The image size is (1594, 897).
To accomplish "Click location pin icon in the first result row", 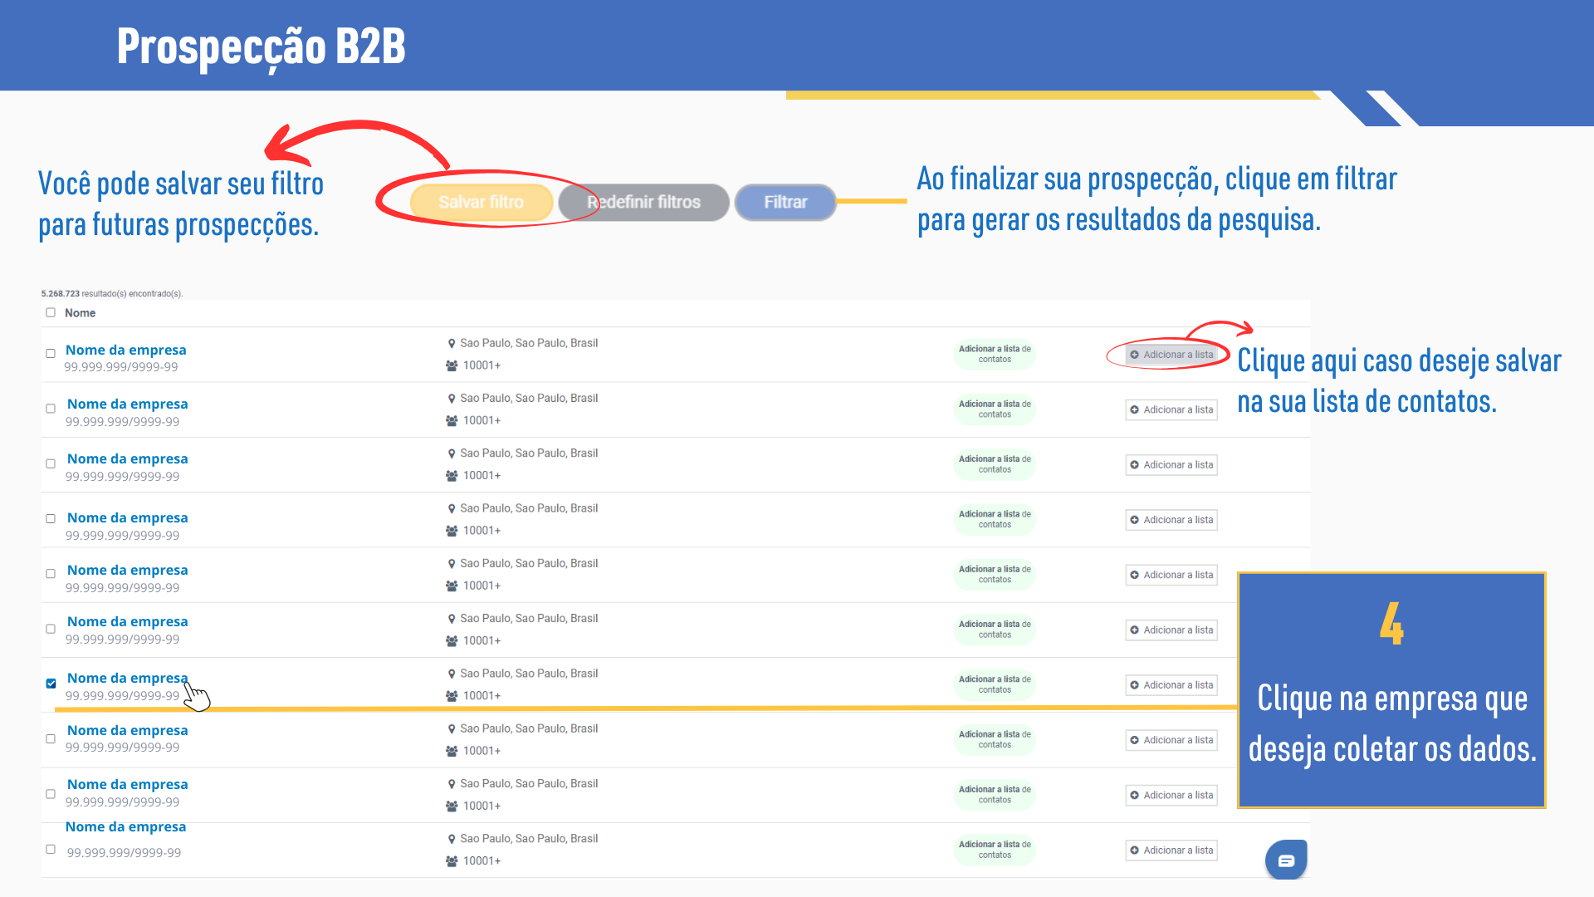I will pyautogui.click(x=452, y=343).
